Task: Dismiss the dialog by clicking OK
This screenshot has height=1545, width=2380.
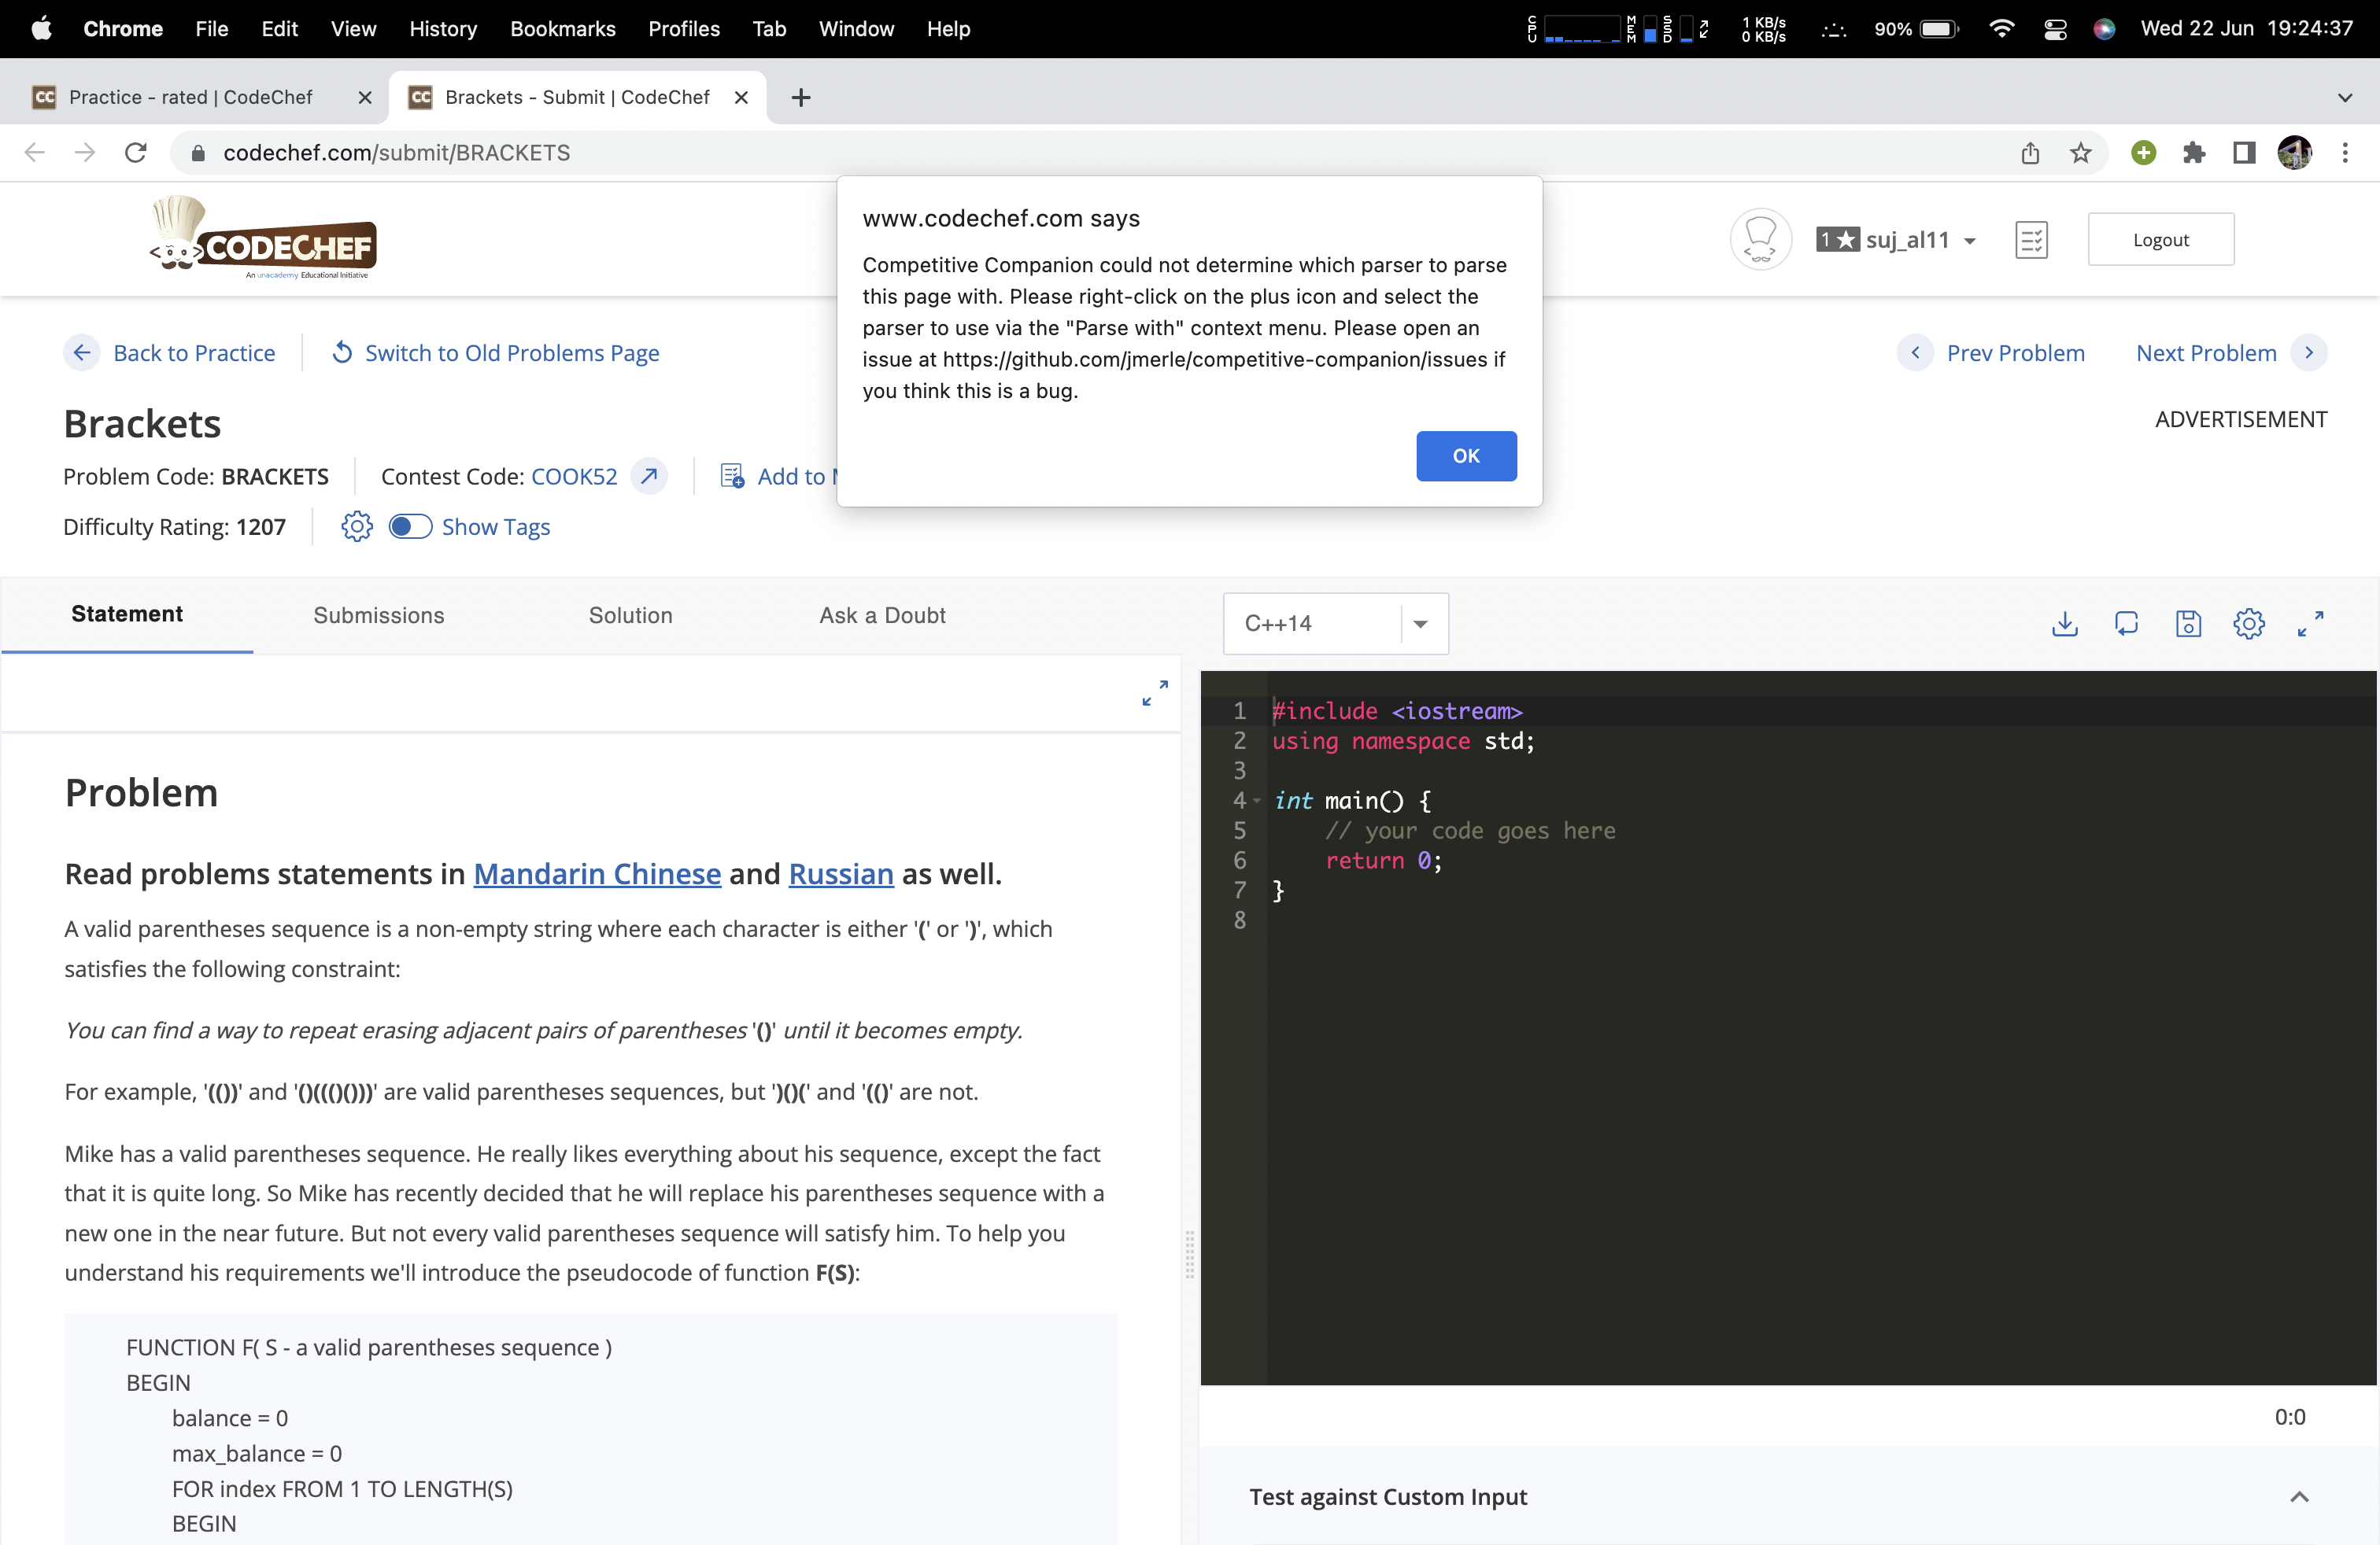Action: point(1466,455)
